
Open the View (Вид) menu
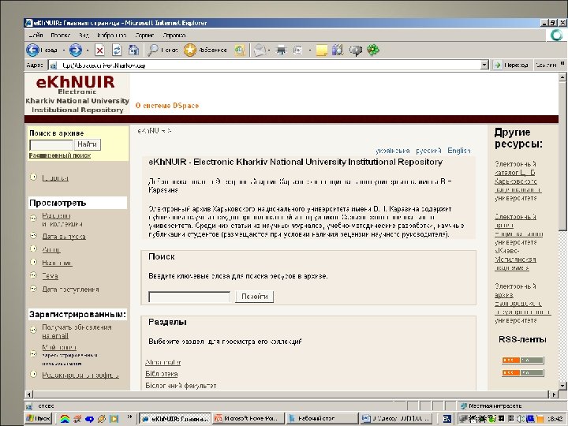(x=84, y=35)
